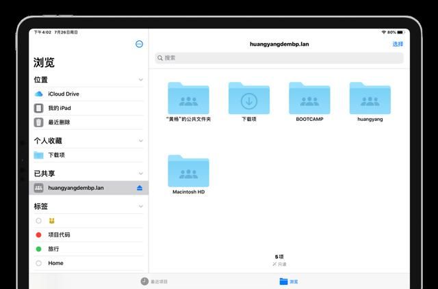The width and height of the screenshot is (438, 289).
Task: Open the "黄杨"的公共文件夹 shared folder
Action: pyautogui.click(x=189, y=98)
